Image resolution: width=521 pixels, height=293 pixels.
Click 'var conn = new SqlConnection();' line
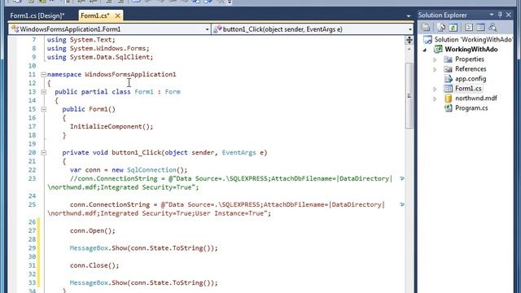129,170
